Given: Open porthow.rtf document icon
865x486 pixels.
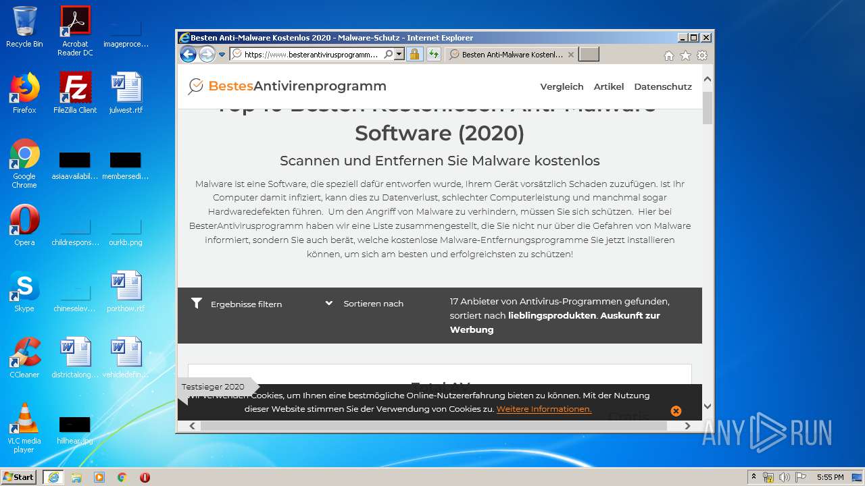Looking at the screenshot, I should point(126,292).
